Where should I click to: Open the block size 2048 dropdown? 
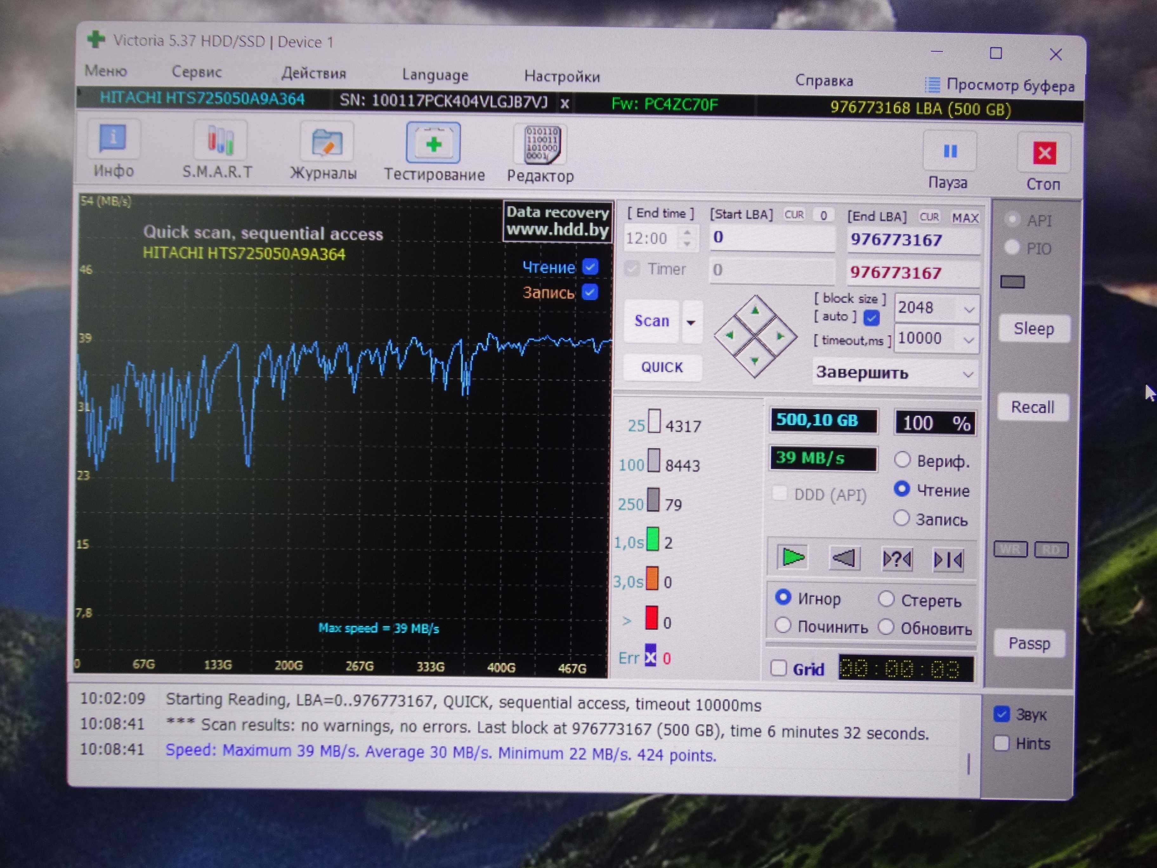(969, 309)
